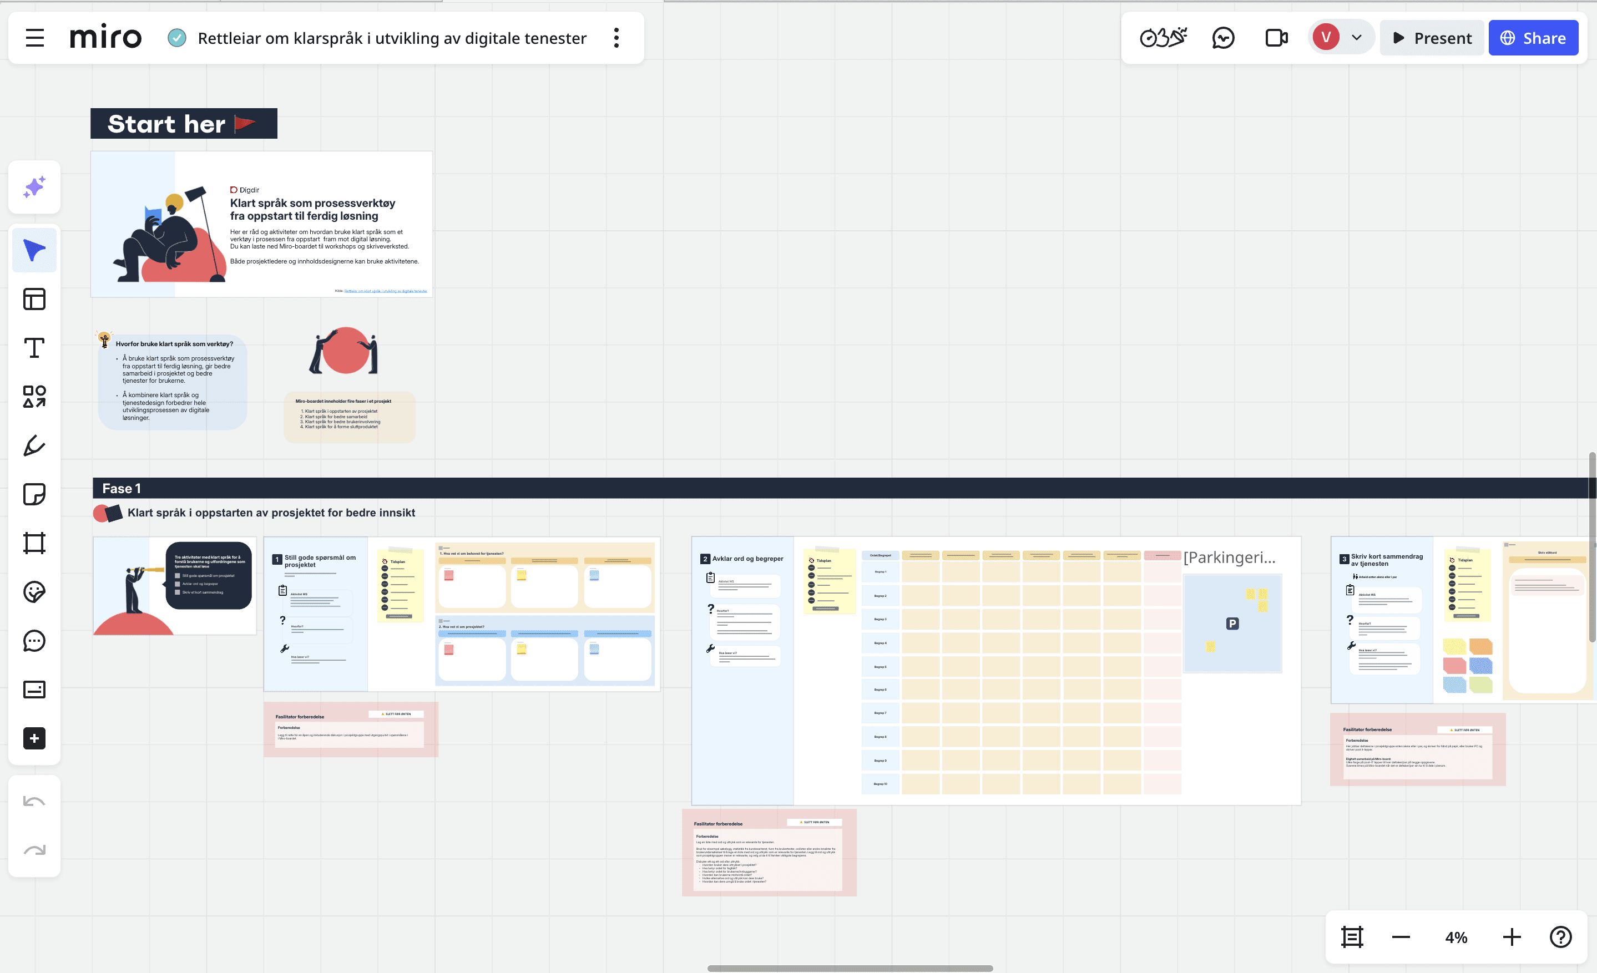Tick 'Skriv et kort sammendrag' checkbox

point(178,592)
